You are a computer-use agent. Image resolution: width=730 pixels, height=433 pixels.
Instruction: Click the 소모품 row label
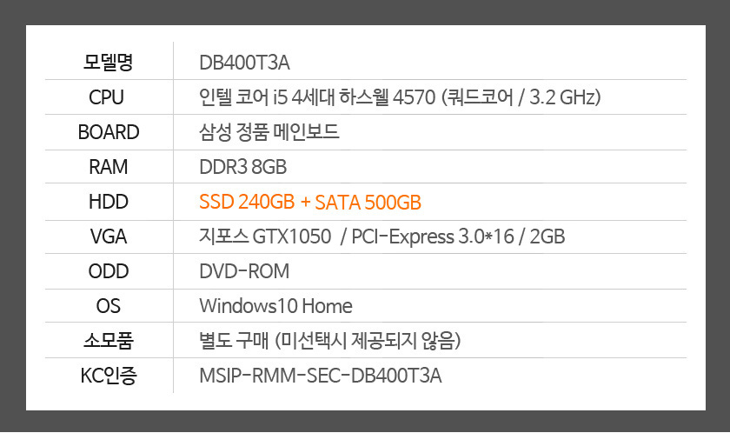(109, 340)
